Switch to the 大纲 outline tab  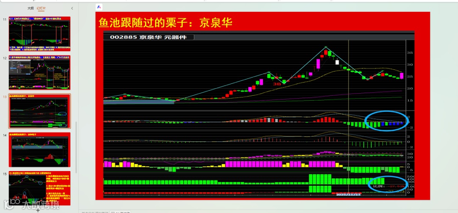(x=30, y=8)
